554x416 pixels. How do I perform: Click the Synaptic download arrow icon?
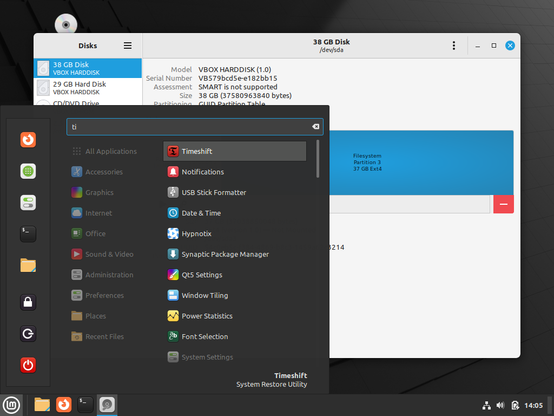(173, 254)
